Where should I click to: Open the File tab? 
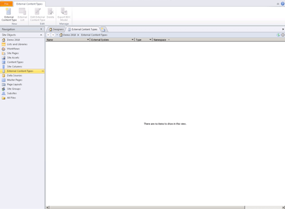pos(6,4)
